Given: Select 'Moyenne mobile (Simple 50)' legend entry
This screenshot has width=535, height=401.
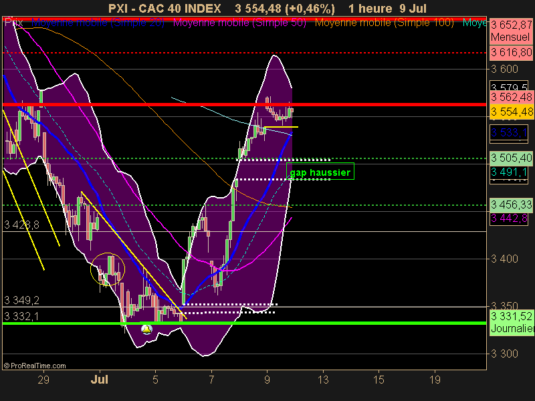Looking at the screenshot, I should pyautogui.click(x=239, y=23).
